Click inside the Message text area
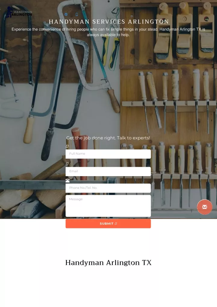217x307 pixels. tap(108, 206)
